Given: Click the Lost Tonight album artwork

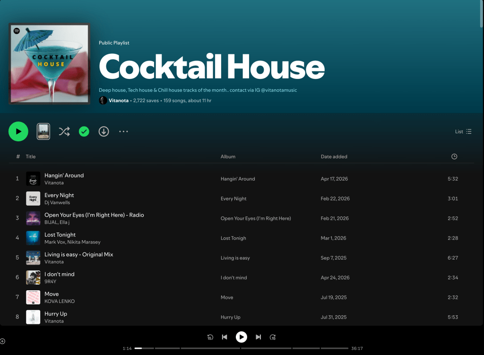Looking at the screenshot, I should tap(33, 238).
